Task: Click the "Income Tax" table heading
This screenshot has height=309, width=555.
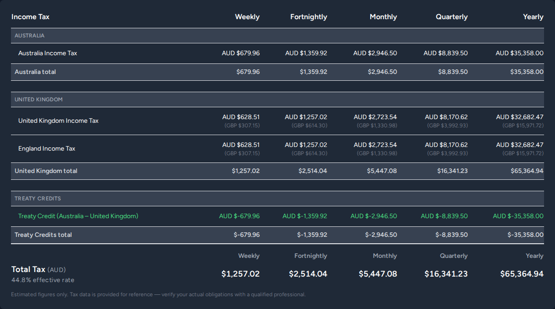Action: pos(30,17)
